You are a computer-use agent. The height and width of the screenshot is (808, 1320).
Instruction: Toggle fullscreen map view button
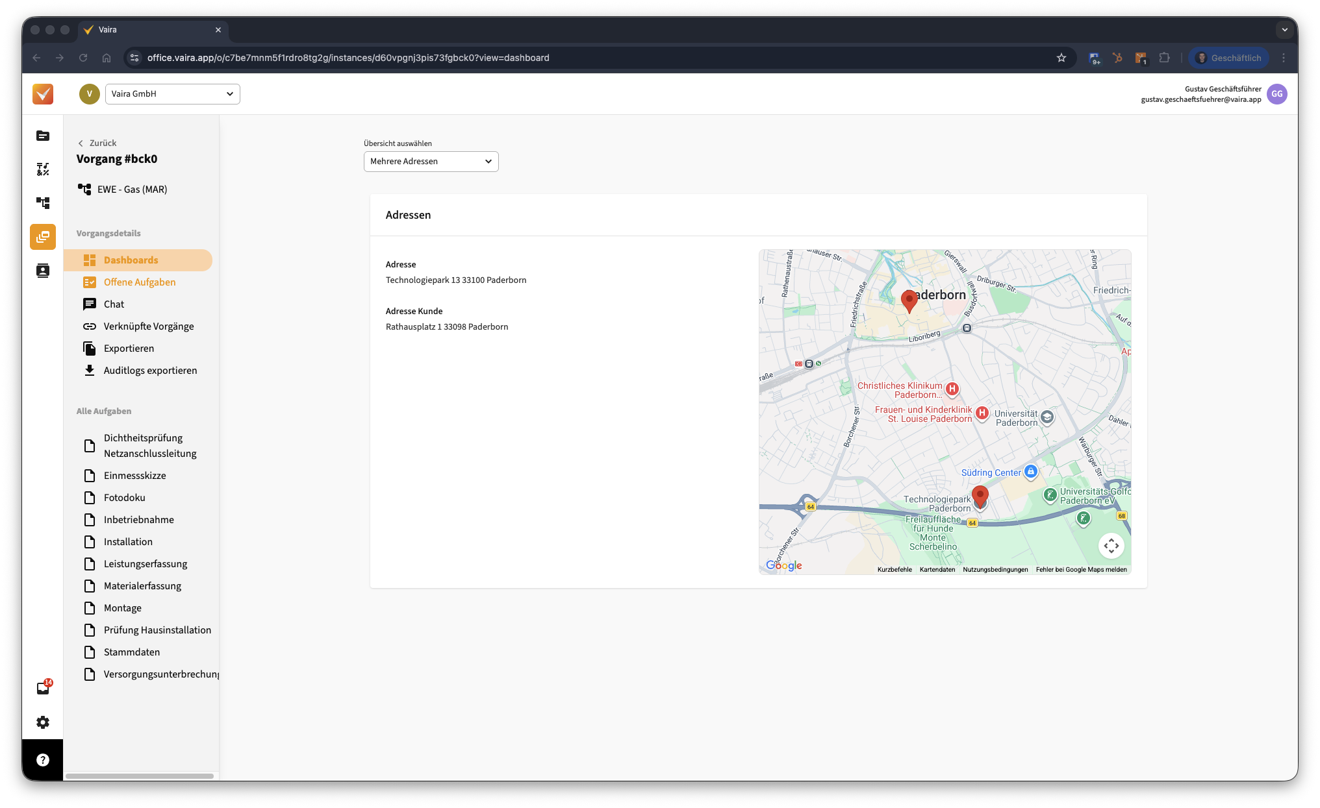1111,546
